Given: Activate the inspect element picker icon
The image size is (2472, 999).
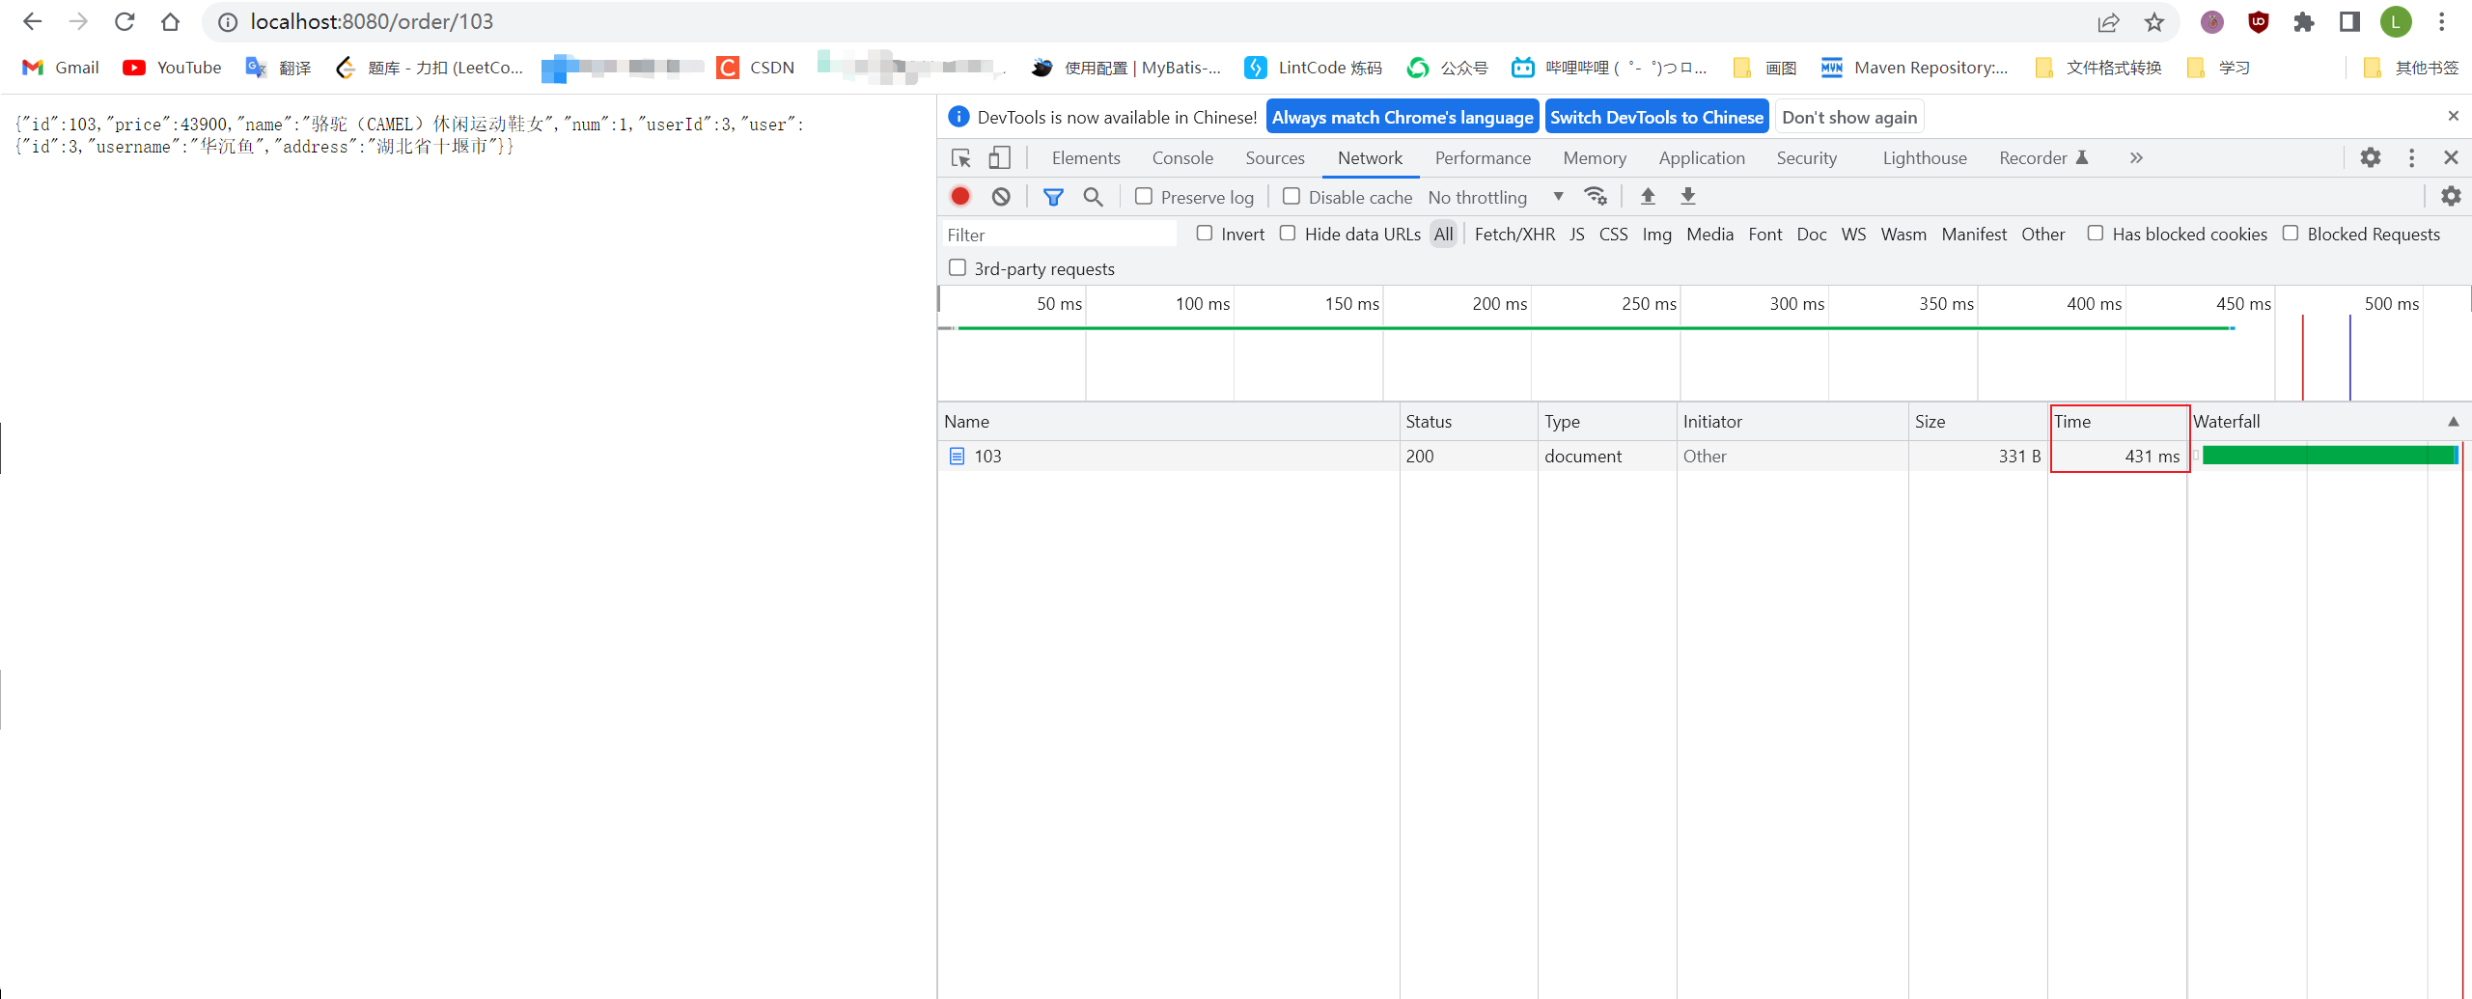Looking at the screenshot, I should click(x=961, y=157).
